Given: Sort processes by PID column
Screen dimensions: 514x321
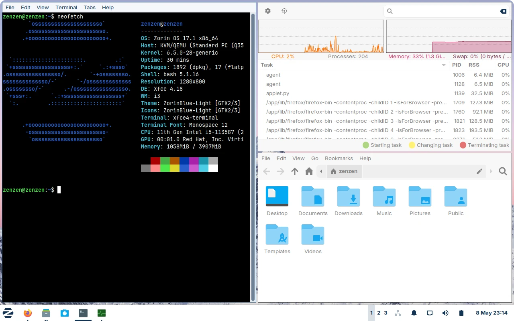Looking at the screenshot, I should (x=457, y=65).
